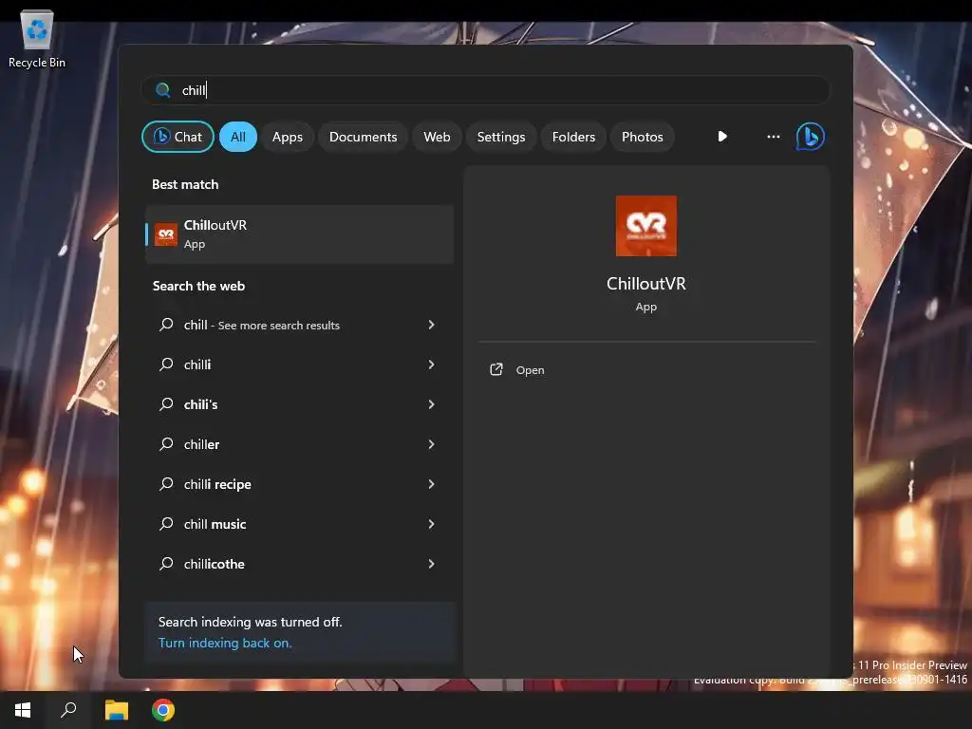This screenshot has height=729, width=972.
Task: Click 'Turn indexing back on' link
Action: (x=224, y=643)
